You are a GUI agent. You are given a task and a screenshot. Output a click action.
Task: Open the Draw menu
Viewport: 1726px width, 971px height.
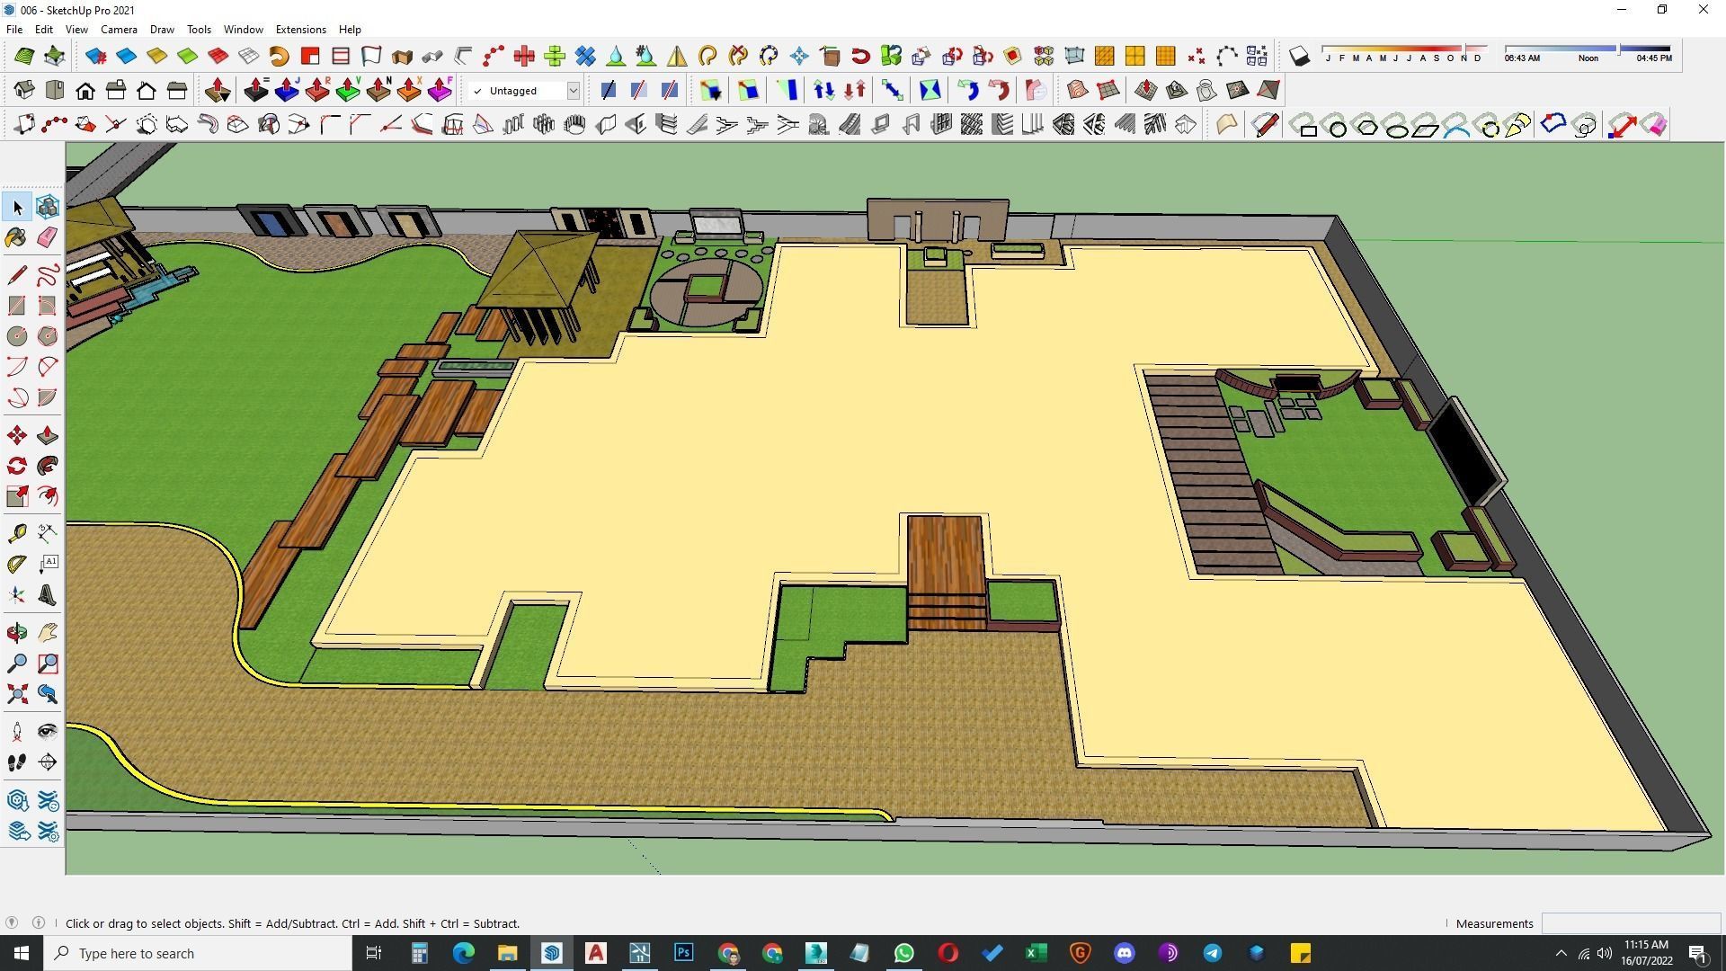[x=162, y=30]
